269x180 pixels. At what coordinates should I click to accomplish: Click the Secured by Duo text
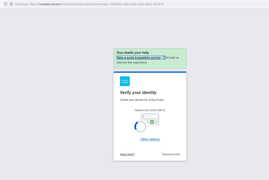pyautogui.click(x=171, y=154)
